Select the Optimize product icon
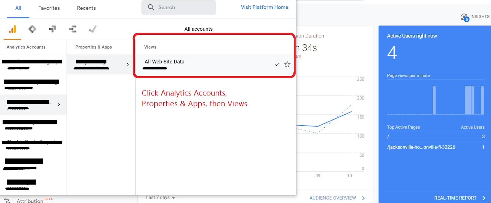The height and width of the screenshot is (203, 491). tap(52, 29)
